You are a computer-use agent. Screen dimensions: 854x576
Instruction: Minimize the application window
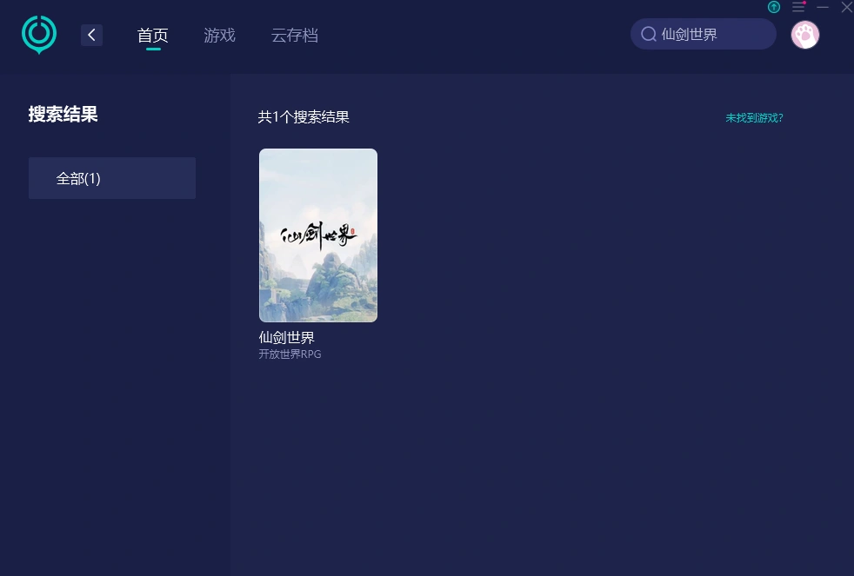[x=823, y=7]
